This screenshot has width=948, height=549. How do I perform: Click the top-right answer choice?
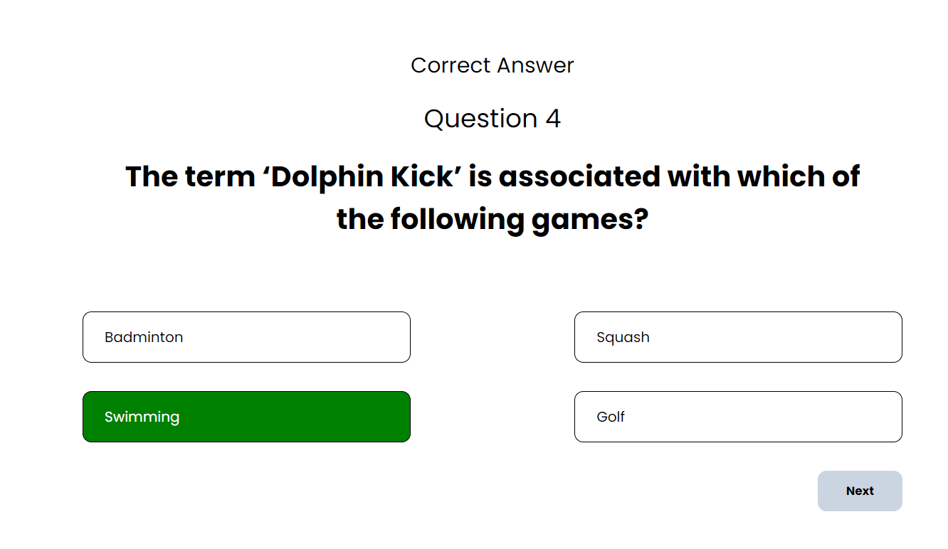click(x=738, y=337)
